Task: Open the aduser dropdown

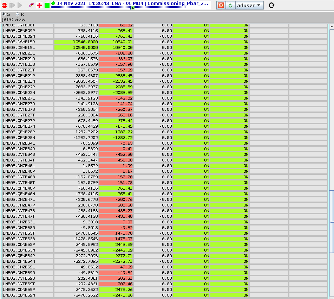Action: click(249, 5)
